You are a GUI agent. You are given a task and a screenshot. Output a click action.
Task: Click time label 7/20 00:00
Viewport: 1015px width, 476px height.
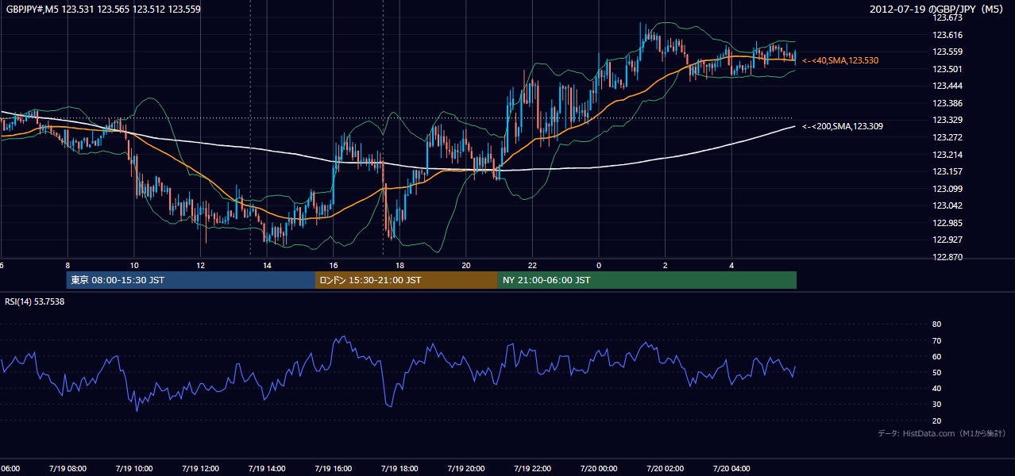coord(598,469)
